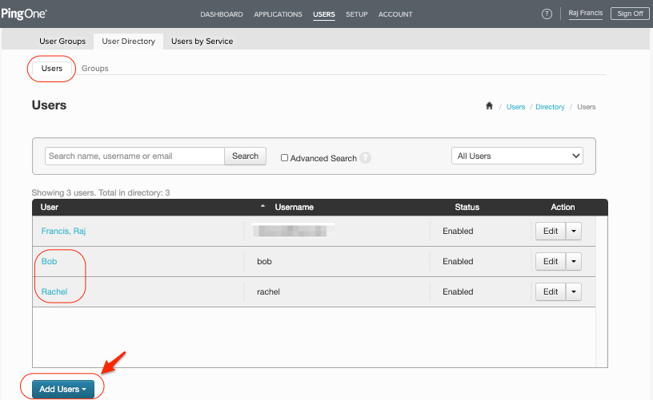Open the Add Users dropdown button
The height and width of the screenshot is (400, 653).
pos(63,389)
